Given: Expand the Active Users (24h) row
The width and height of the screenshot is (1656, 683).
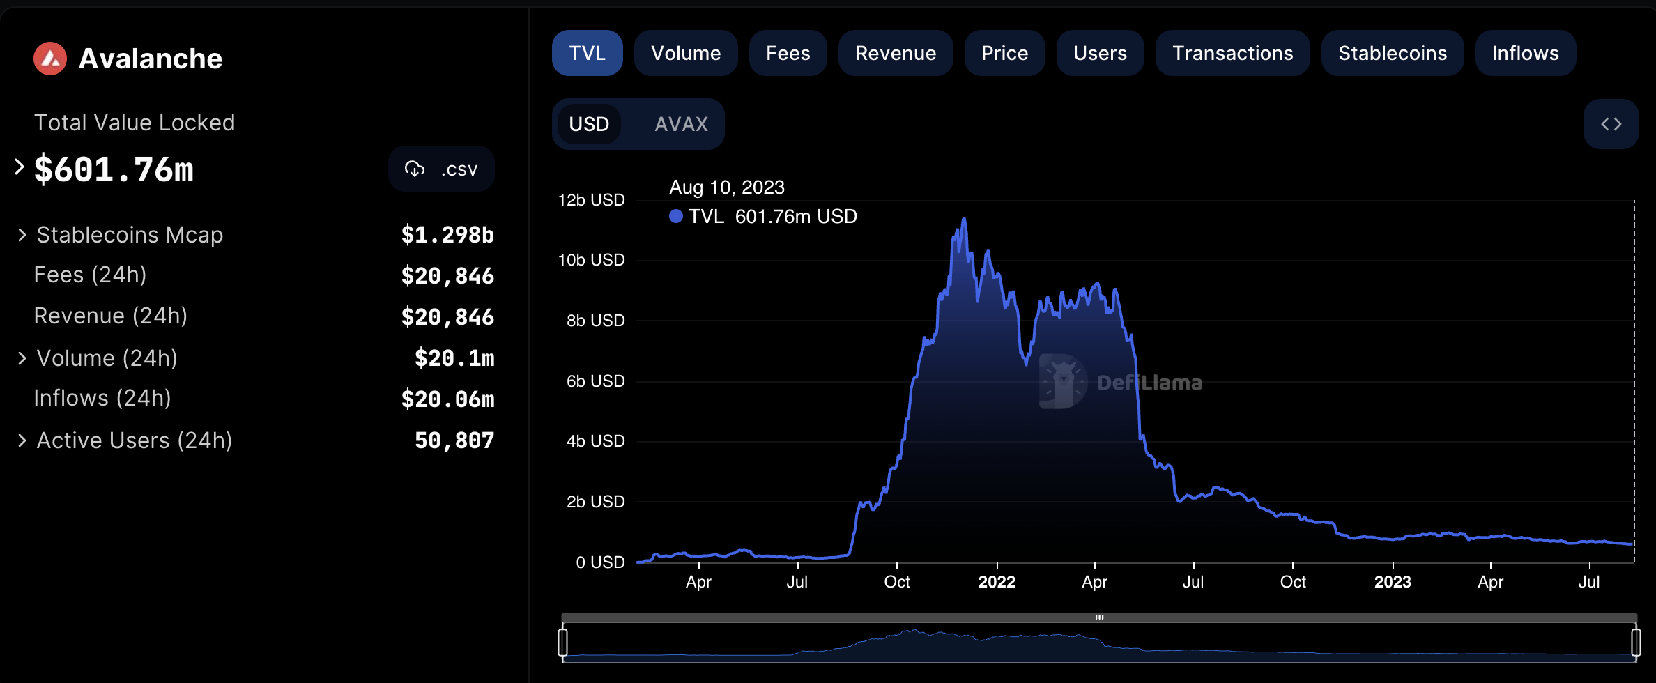Looking at the screenshot, I should click(x=22, y=440).
